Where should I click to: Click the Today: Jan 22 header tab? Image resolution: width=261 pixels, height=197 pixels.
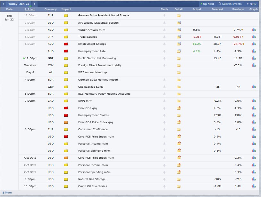coord(19,4)
